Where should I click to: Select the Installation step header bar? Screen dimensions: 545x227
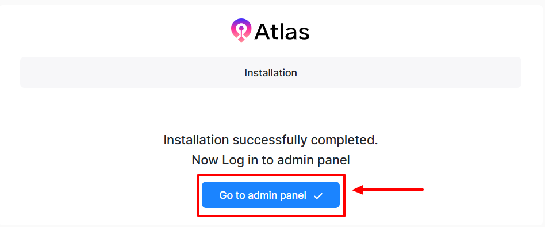(x=271, y=72)
